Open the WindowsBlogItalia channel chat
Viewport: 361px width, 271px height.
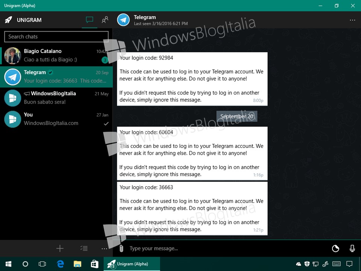56,98
